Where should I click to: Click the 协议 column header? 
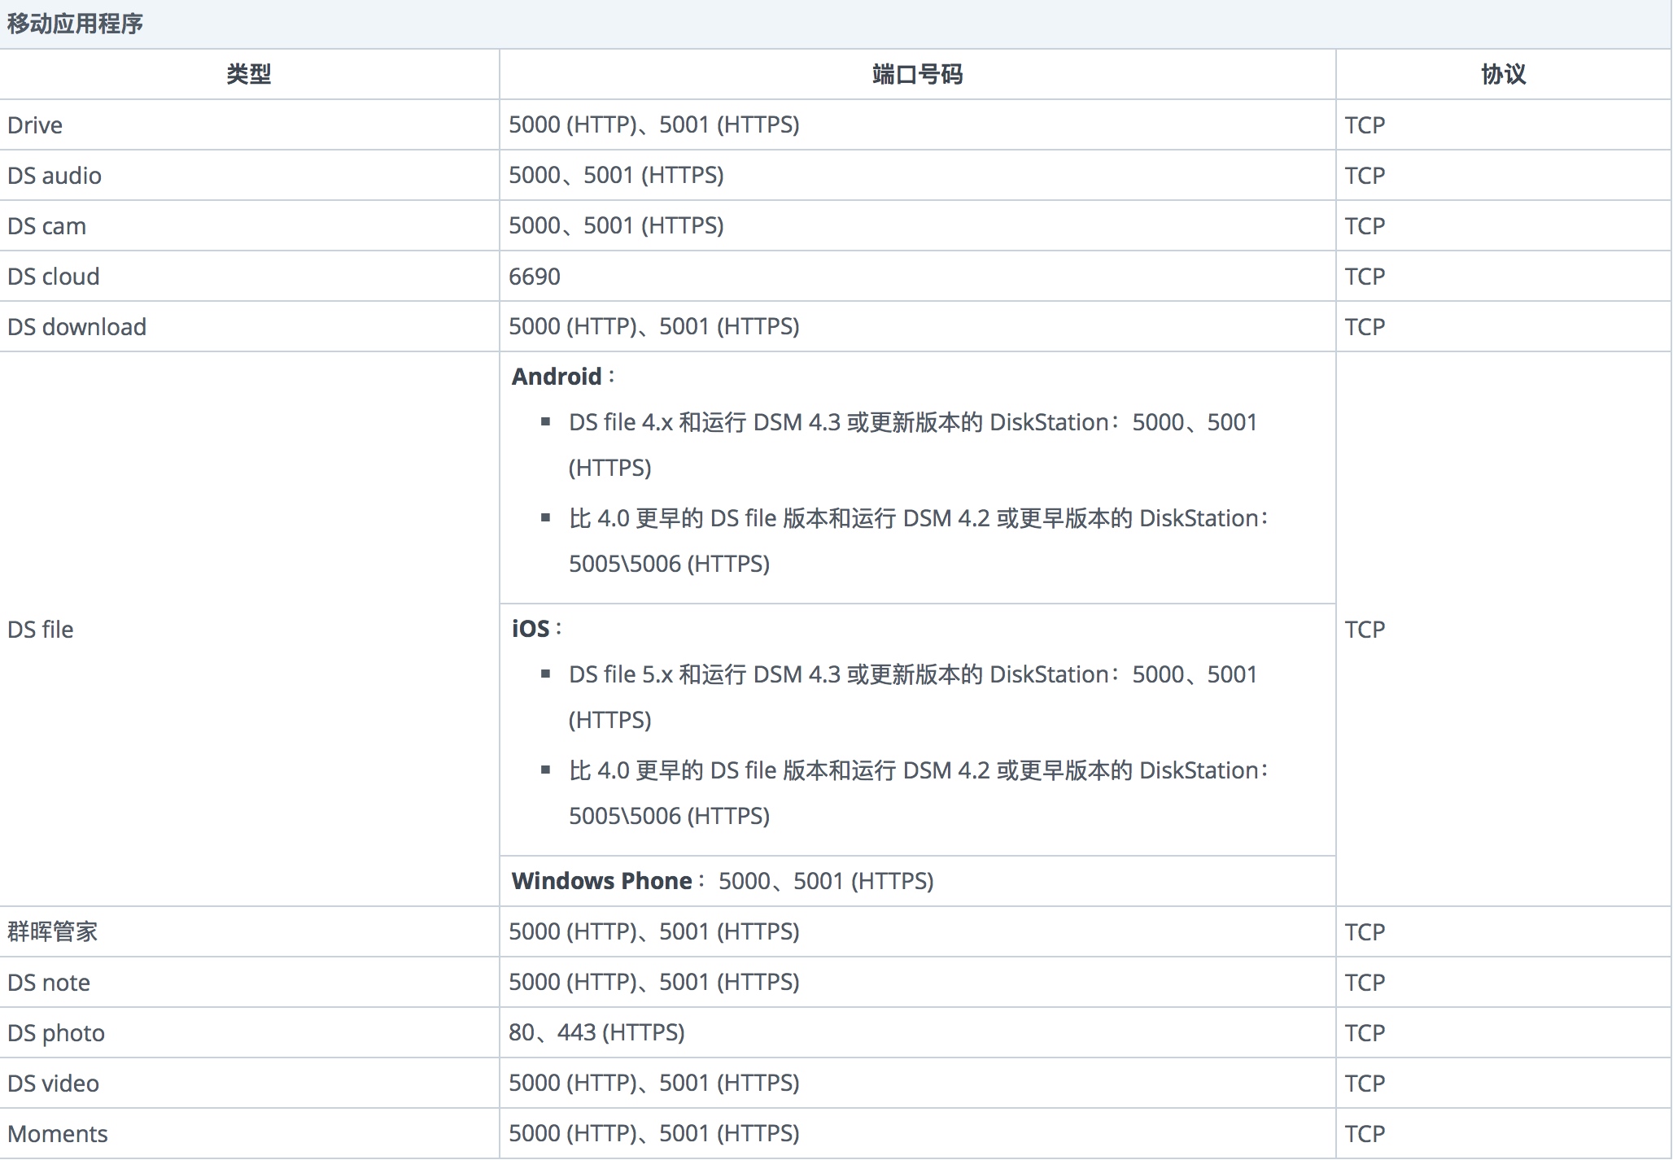click(1503, 74)
